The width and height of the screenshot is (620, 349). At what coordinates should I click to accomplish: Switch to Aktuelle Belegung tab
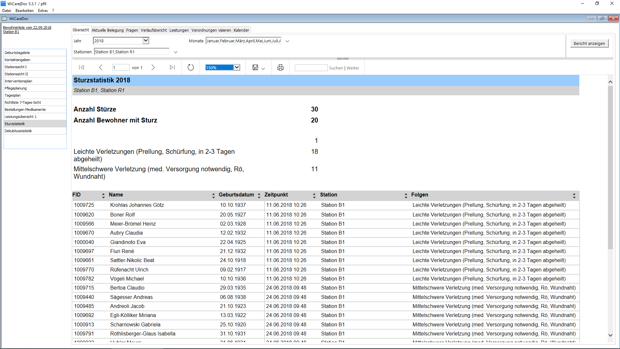(108, 30)
